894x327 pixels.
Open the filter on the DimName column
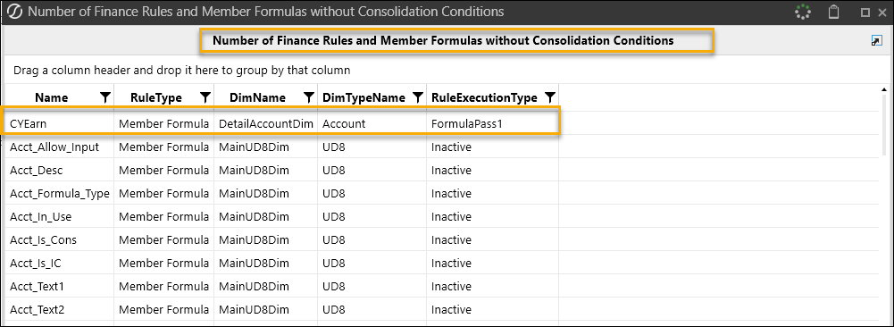tap(308, 97)
